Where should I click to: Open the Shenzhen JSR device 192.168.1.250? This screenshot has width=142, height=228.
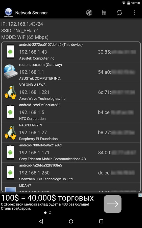point(71,173)
